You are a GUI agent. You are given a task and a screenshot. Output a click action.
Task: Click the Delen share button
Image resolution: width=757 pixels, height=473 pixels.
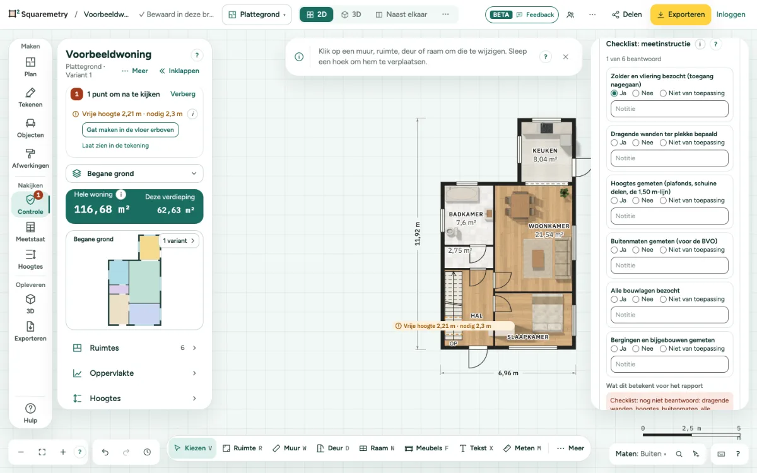tap(626, 15)
